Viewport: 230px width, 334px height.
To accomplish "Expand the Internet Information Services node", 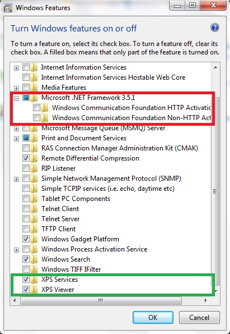I will pyautogui.click(x=16, y=68).
